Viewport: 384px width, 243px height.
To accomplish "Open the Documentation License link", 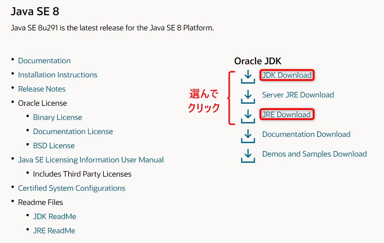I will (73, 131).
